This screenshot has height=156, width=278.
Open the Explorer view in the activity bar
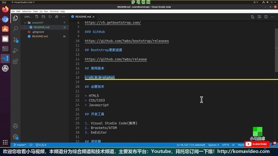pyautogui.click(x=16, y=18)
